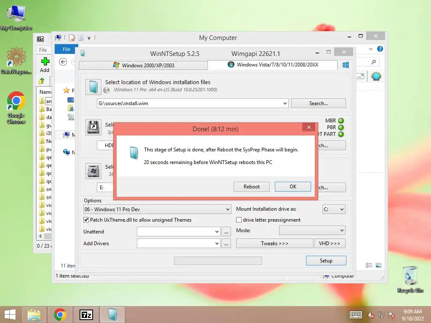The image size is (431, 323).
Task: Click the setup progress bar
Action: pyautogui.click(x=218, y=261)
